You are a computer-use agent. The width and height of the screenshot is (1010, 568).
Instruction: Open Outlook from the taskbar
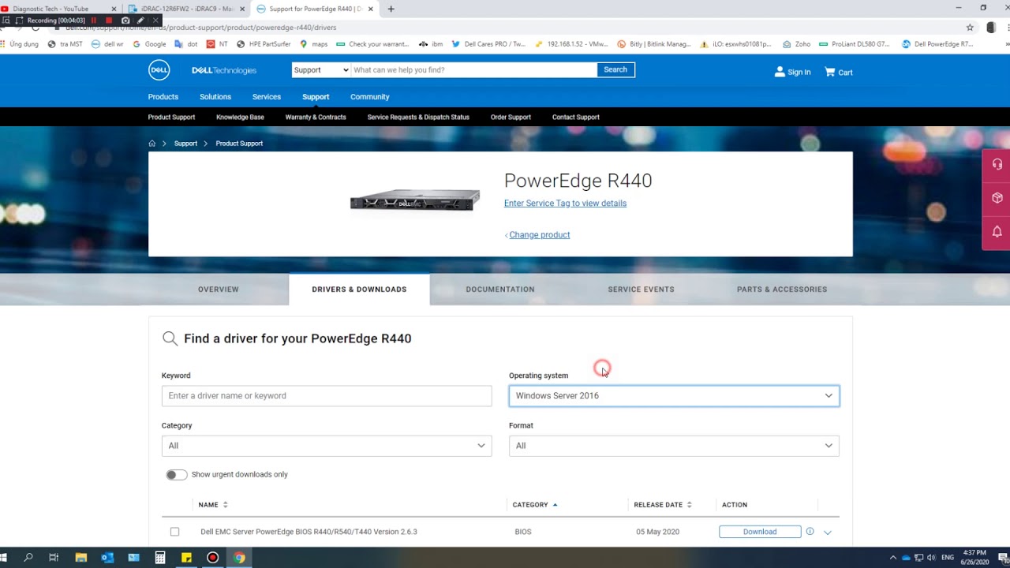tap(107, 558)
